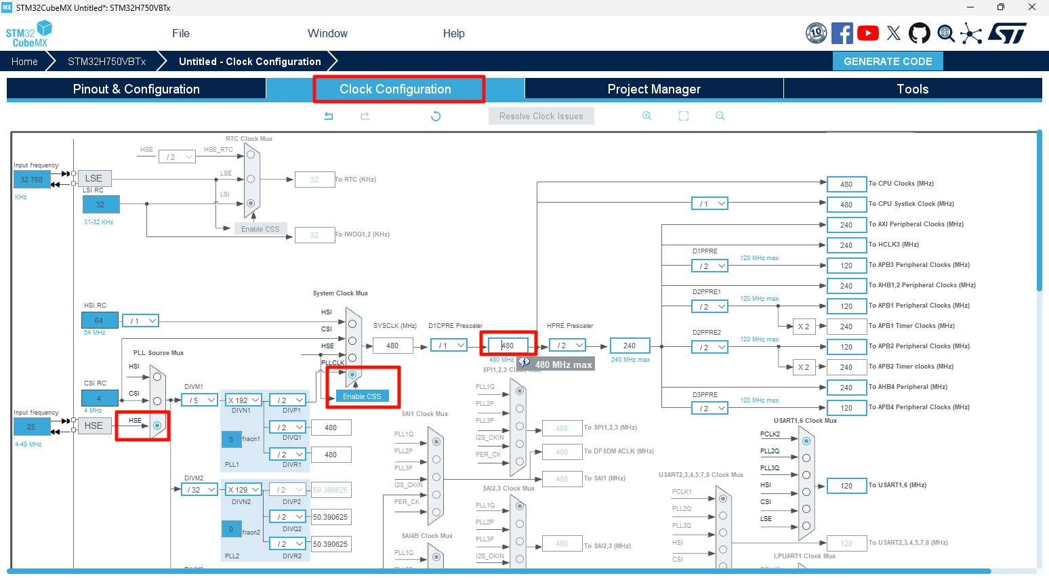This screenshot has height=580, width=1049.
Task: Select PCLK2 in USART1,6 Clock Mux
Action: click(806, 441)
